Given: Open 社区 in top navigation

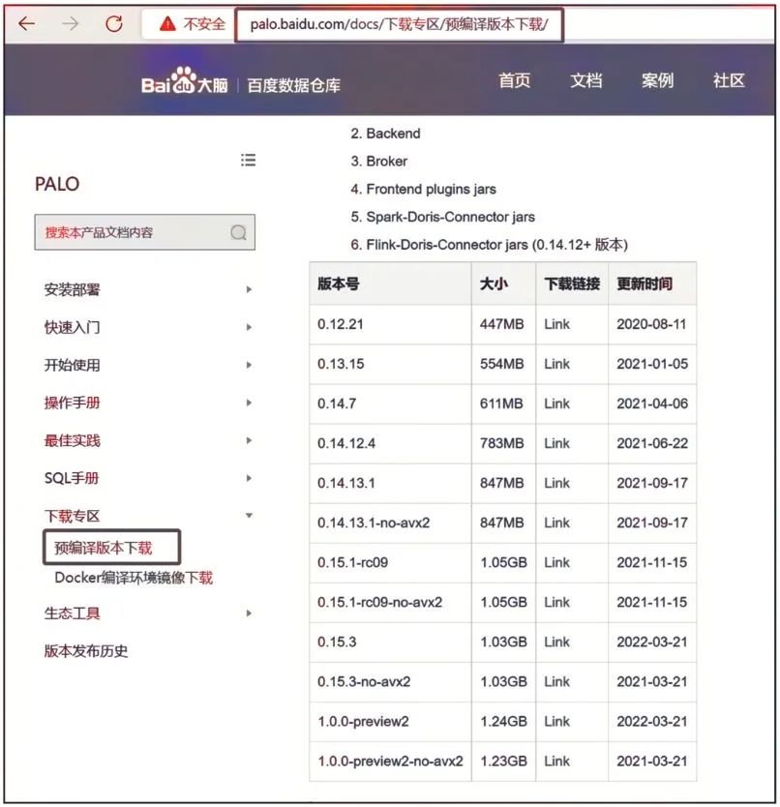Looking at the screenshot, I should click(x=729, y=81).
